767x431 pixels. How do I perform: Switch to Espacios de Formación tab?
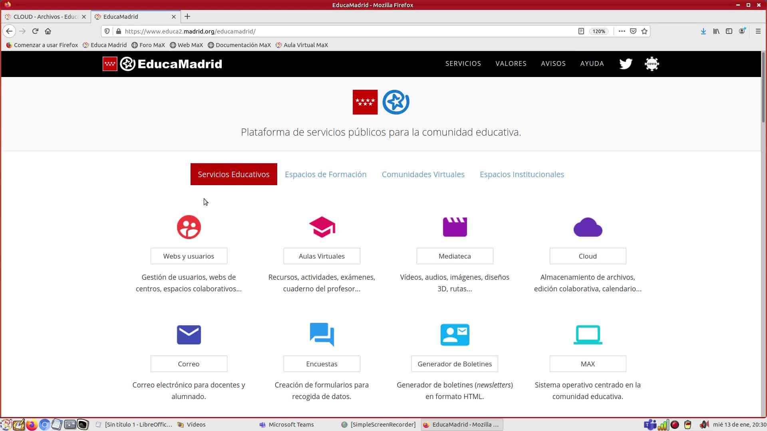[x=325, y=174]
